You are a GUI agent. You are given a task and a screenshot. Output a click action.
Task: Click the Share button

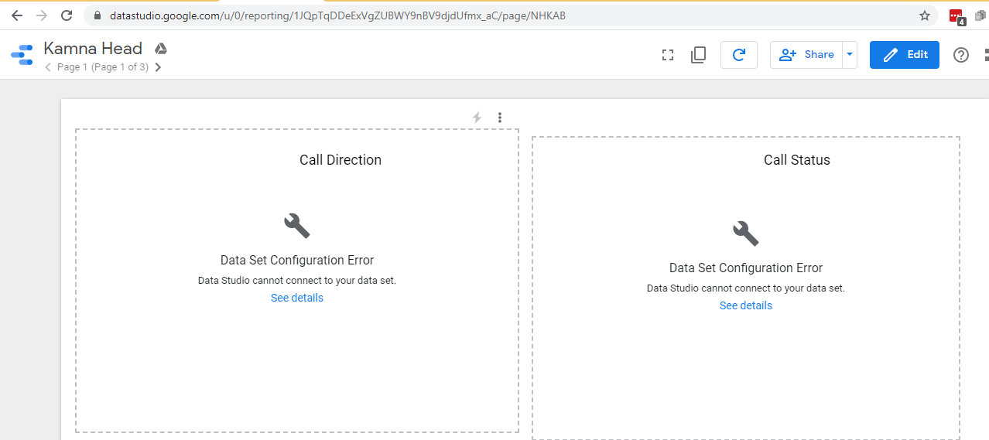coord(806,55)
